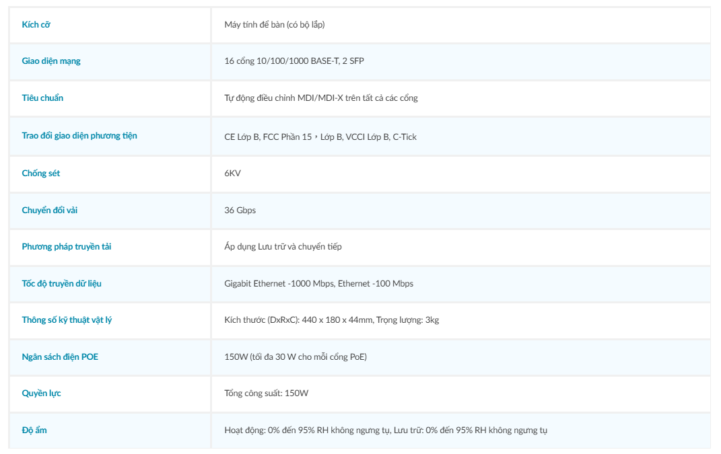Click '150W (tối đa 30 W cho mỗi cổng PoE)' value
The width and height of the screenshot is (721, 454).
click(296, 357)
